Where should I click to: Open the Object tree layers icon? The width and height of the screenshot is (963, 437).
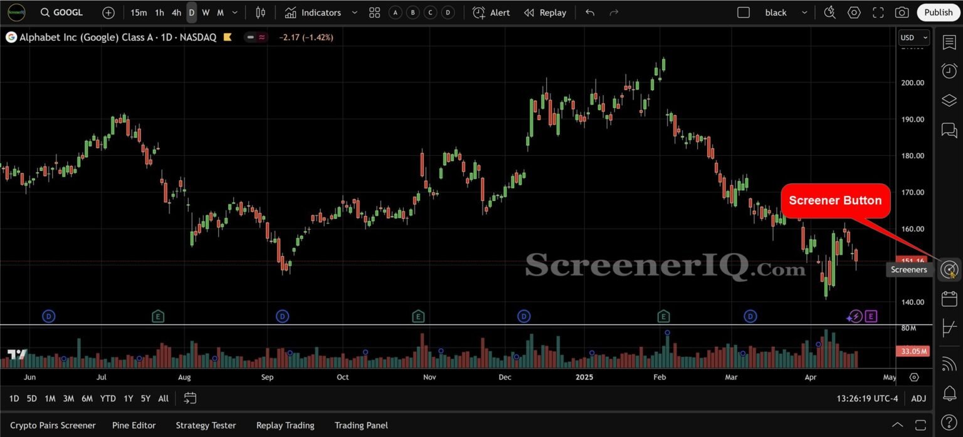point(949,101)
